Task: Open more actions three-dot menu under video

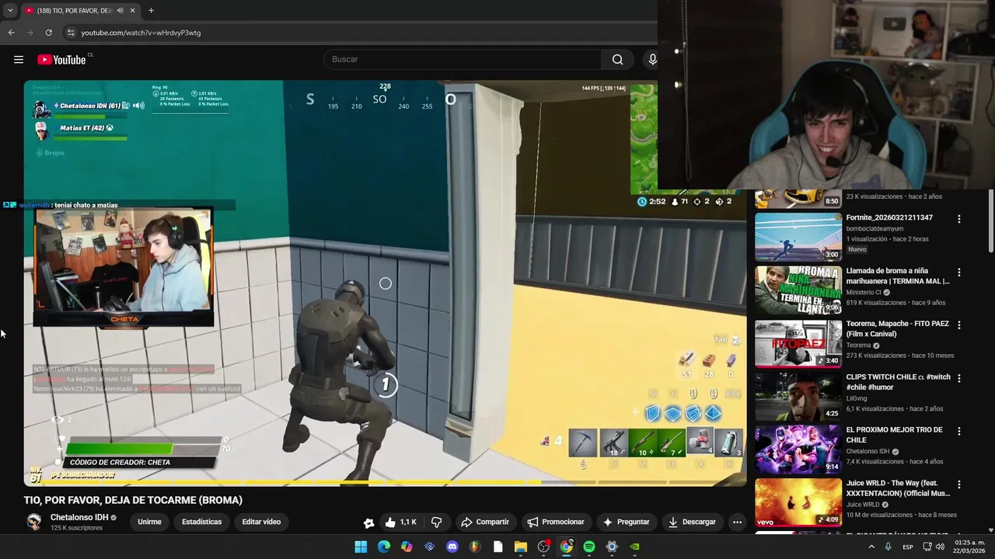Action: tap(737, 522)
